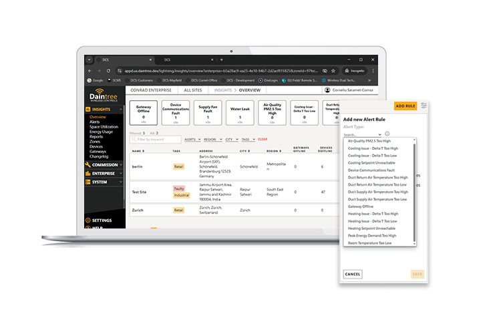Open Changelog in the sidebar

pos(99,156)
